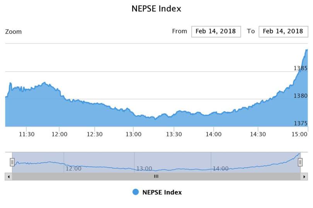Click the 15:00 main x-axis label
The height and width of the screenshot is (208, 313).
299,134
